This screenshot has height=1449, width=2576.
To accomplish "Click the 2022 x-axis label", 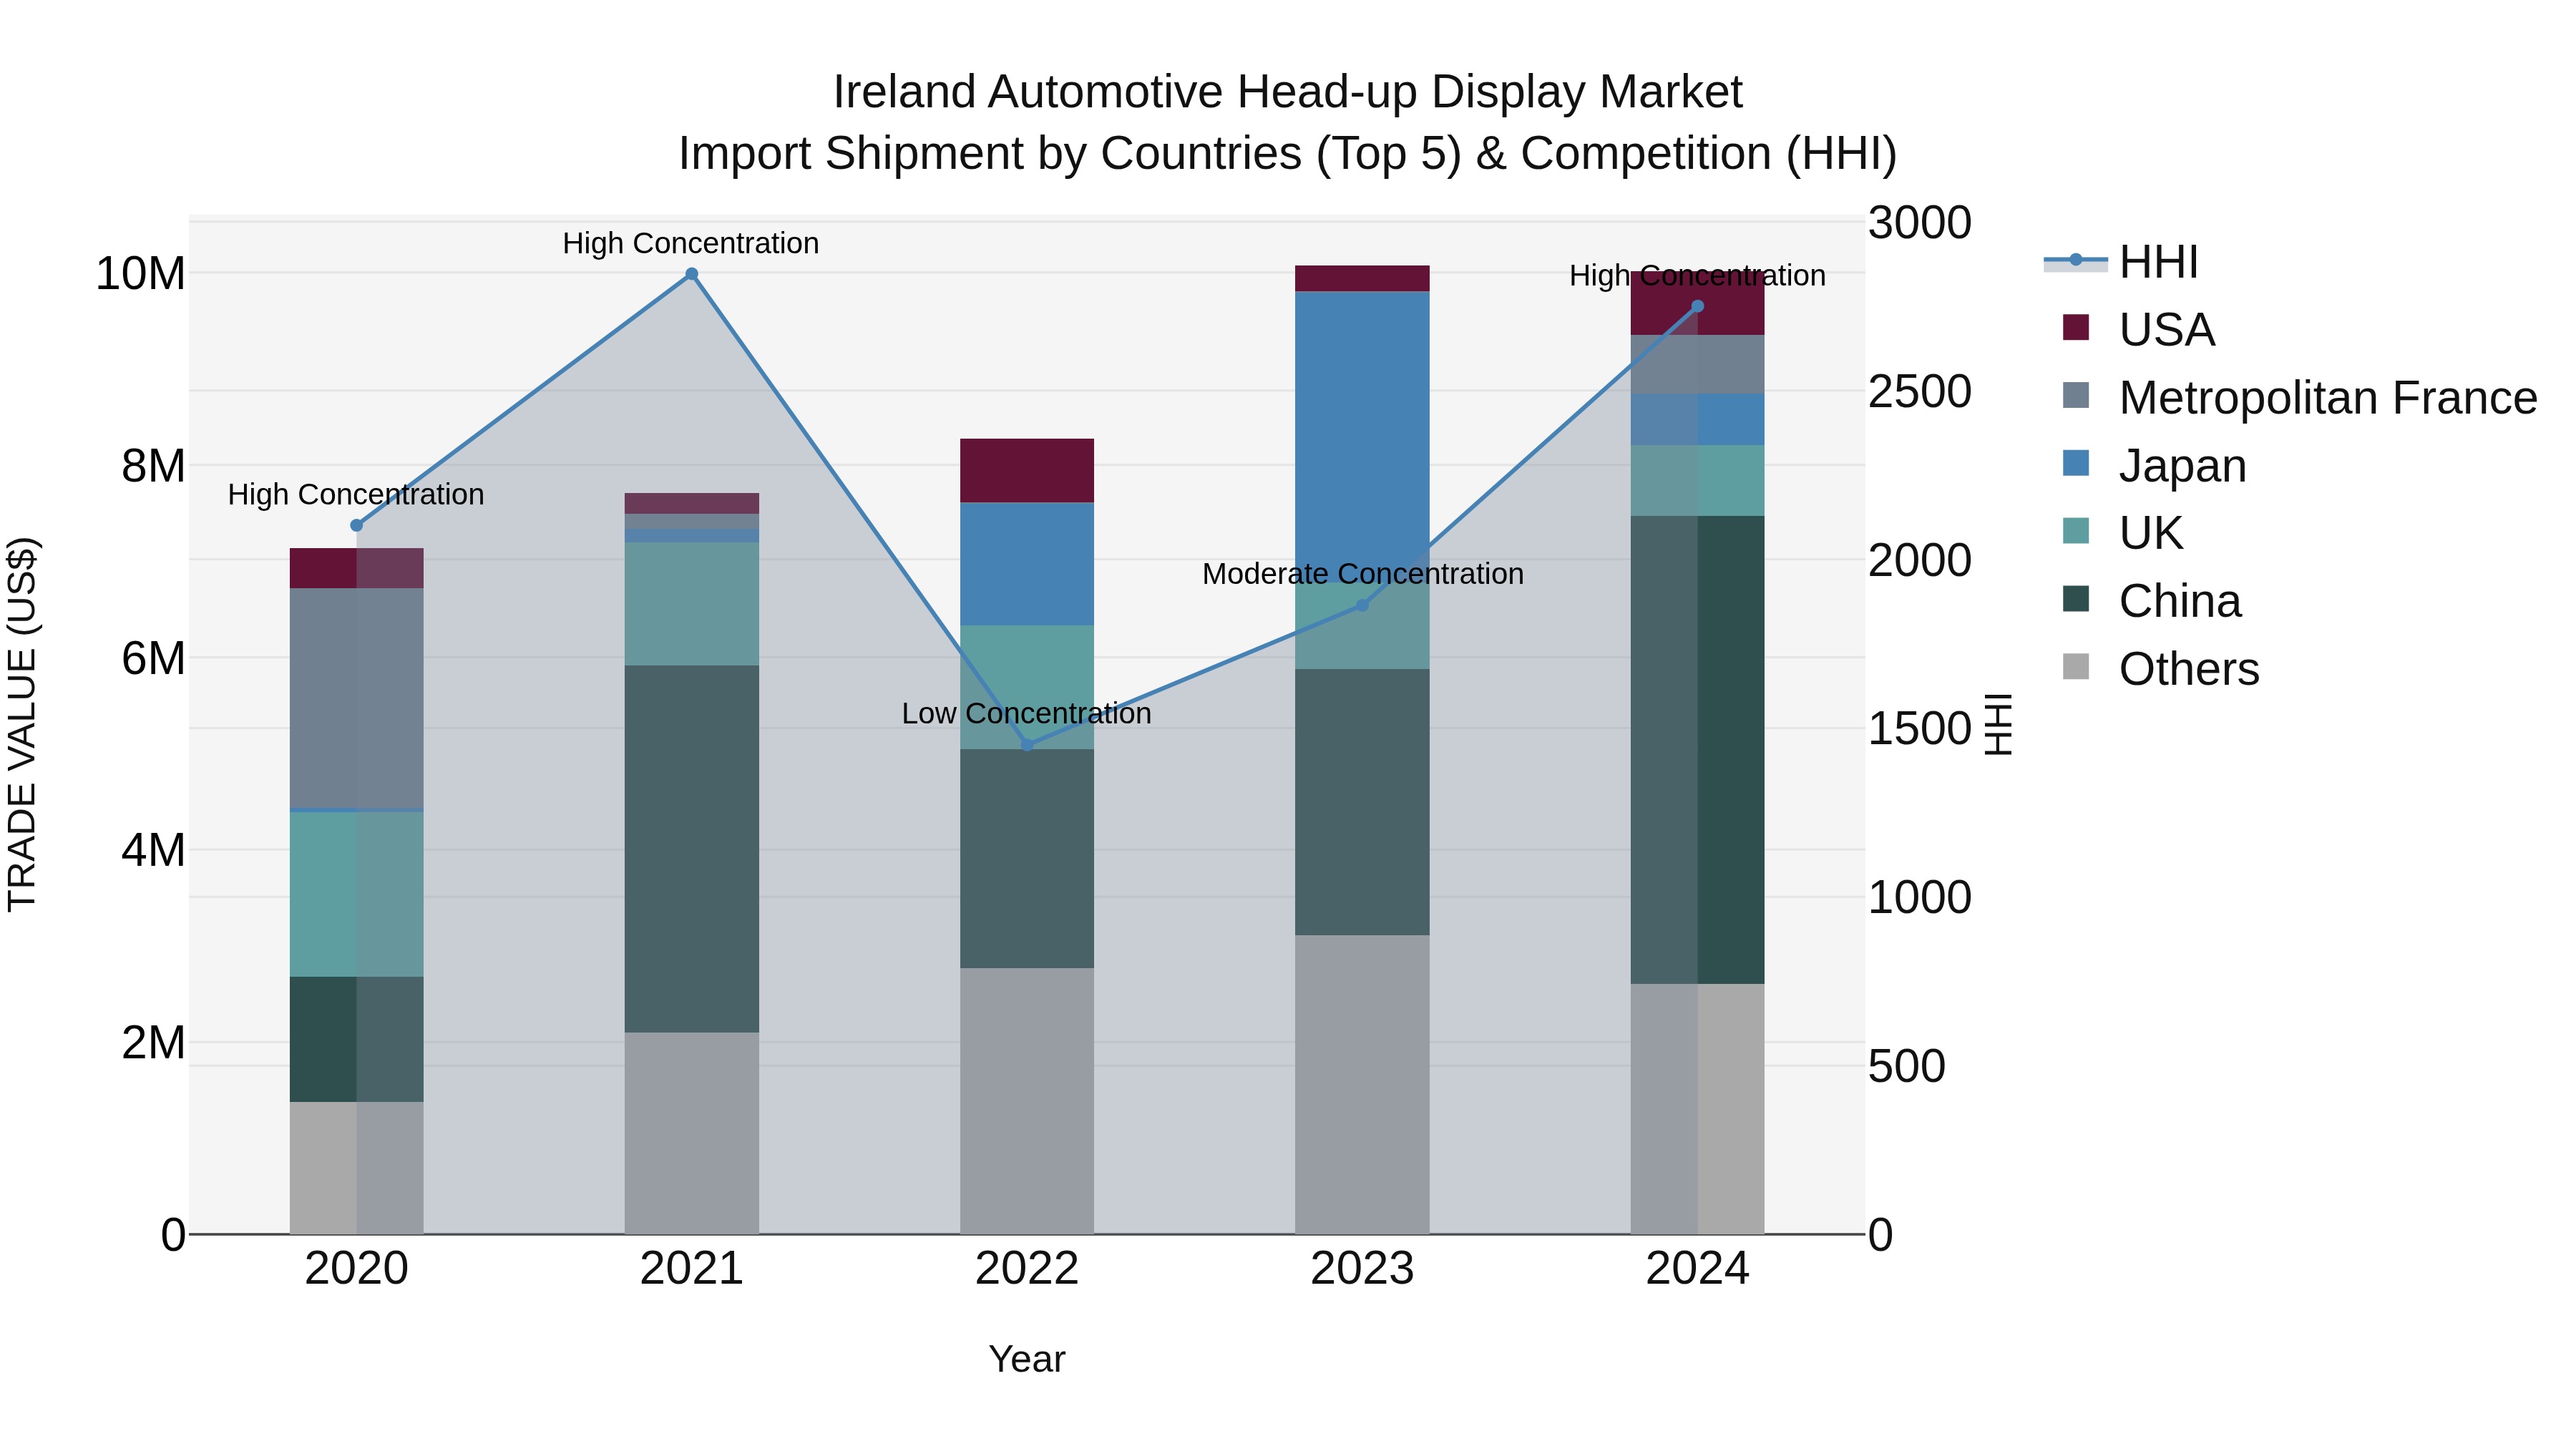I will tap(1027, 1269).
